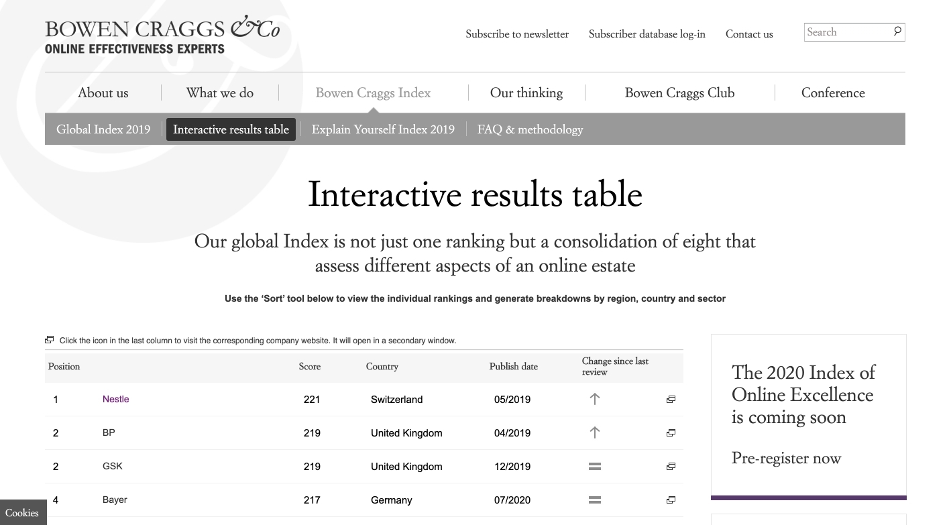Open the Our thinking menu
Screen dimensions: 951x525
pyautogui.click(x=526, y=93)
